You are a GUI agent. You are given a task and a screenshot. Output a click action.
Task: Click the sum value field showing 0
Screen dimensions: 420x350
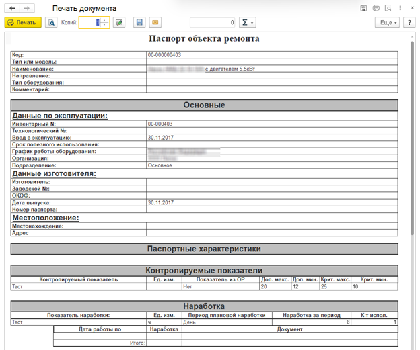coord(213,22)
